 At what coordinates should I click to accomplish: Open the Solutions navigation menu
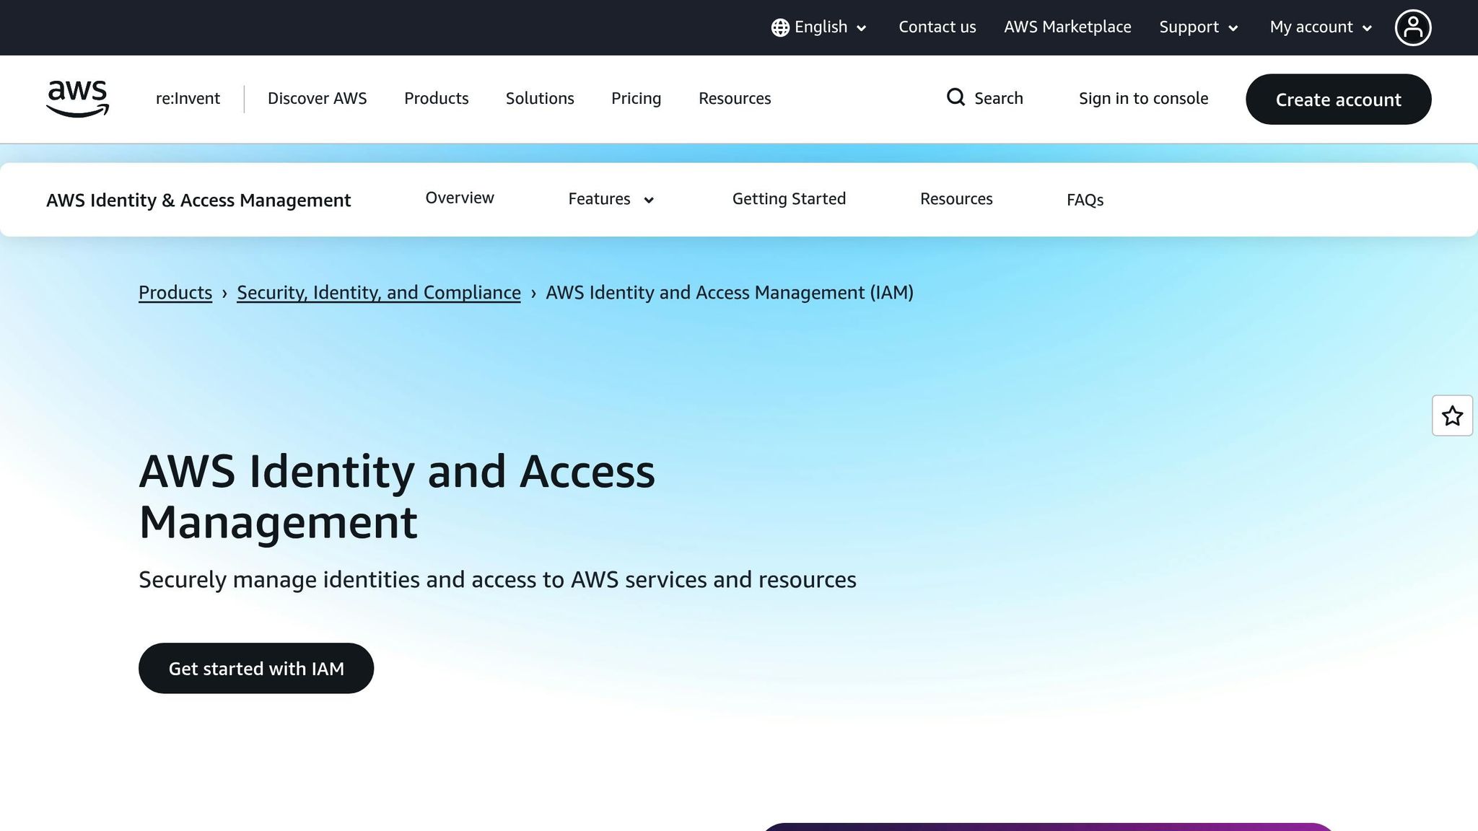(x=540, y=98)
